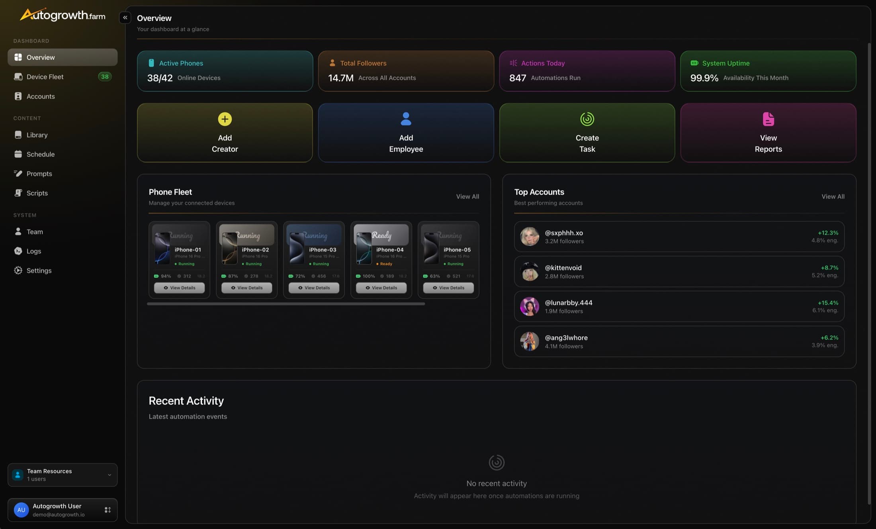
Task: Select the Device Fleet icon in sidebar
Action: 18,76
